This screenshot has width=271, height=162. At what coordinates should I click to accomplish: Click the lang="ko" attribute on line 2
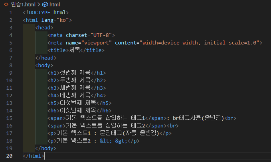(55, 20)
